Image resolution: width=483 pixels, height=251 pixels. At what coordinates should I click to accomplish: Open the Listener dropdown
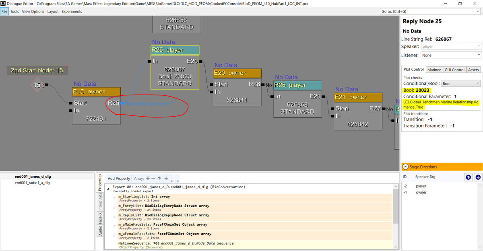click(x=451, y=55)
